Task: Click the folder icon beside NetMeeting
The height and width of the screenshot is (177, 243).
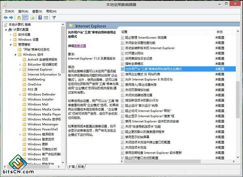Action: [x=24, y=80]
